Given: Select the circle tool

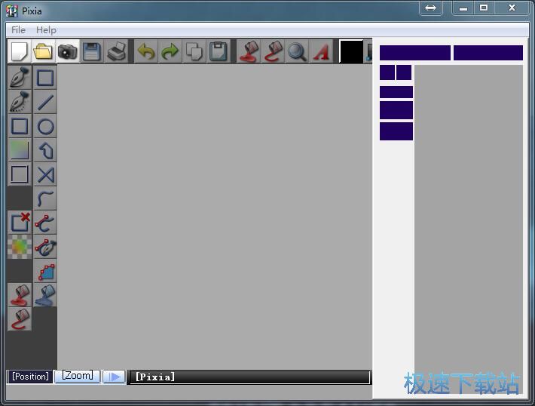Looking at the screenshot, I should point(45,127).
